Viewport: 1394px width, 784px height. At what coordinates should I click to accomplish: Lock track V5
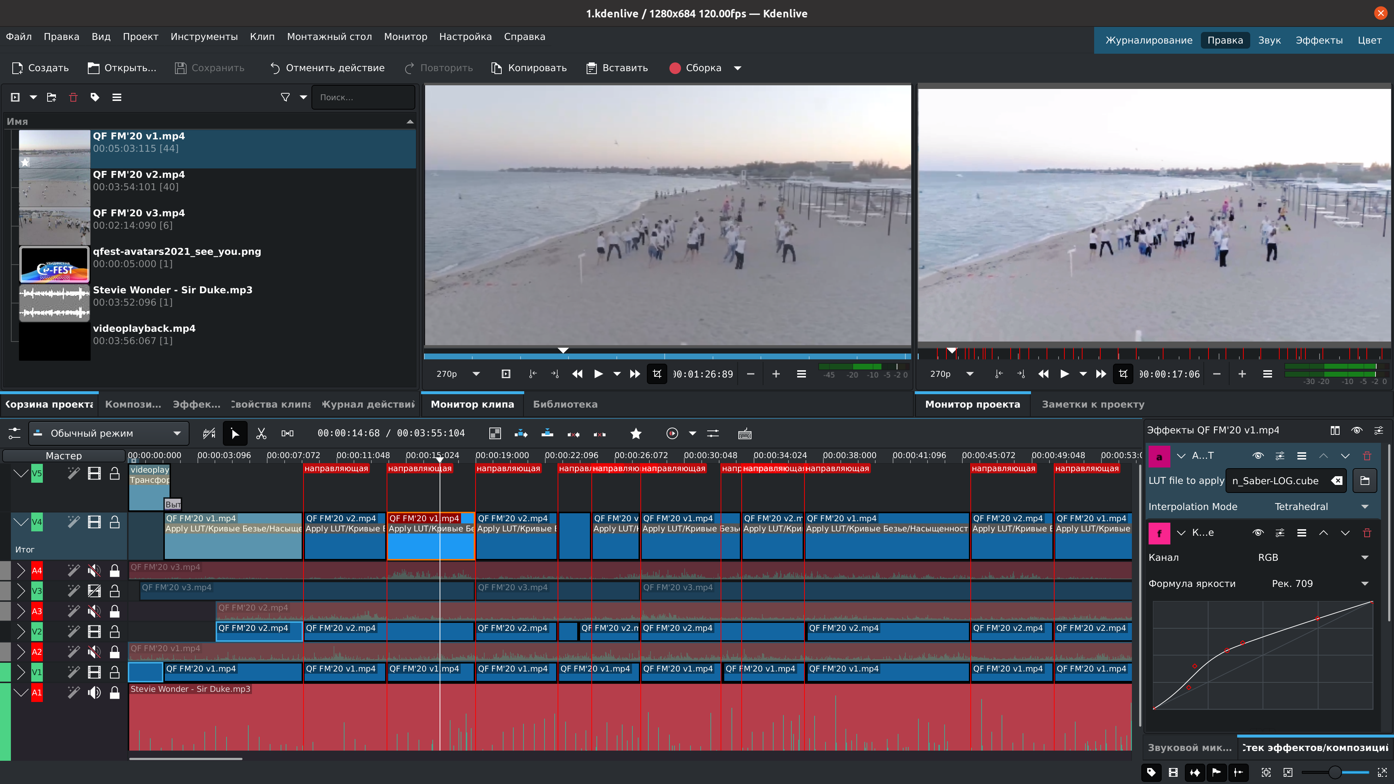pyautogui.click(x=115, y=473)
